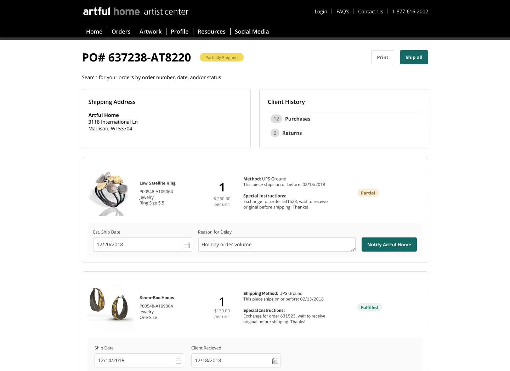Click Notify Artful Home button
The image size is (510, 371).
tap(389, 245)
